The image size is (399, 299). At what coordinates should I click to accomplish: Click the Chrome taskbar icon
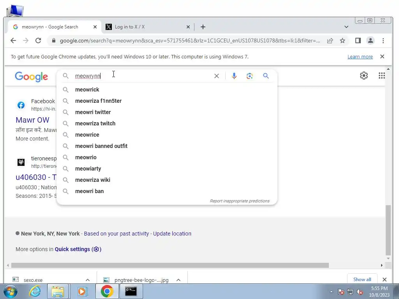107,291
